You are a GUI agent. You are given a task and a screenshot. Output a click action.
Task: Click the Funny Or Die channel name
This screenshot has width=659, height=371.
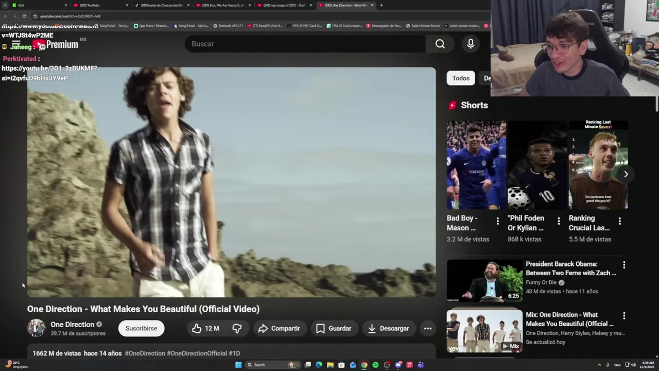[x=541, y=282]
